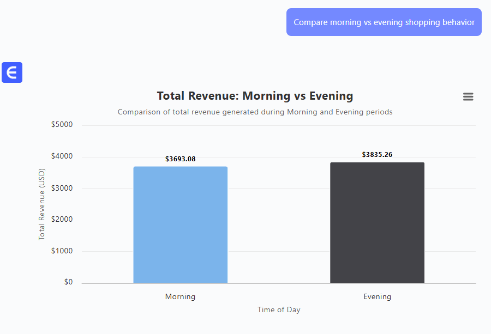The image size is (491, 334).
Task: Click the Total Revenue (USD) axis title
Action: (x=41, y=204)
